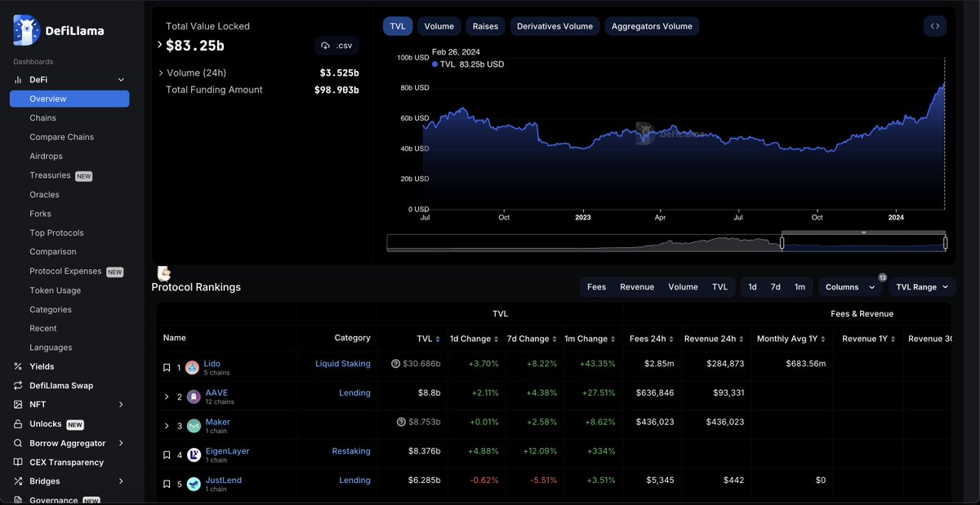
Task: Click the Lido protocol logo
Action: click(193, 368)
